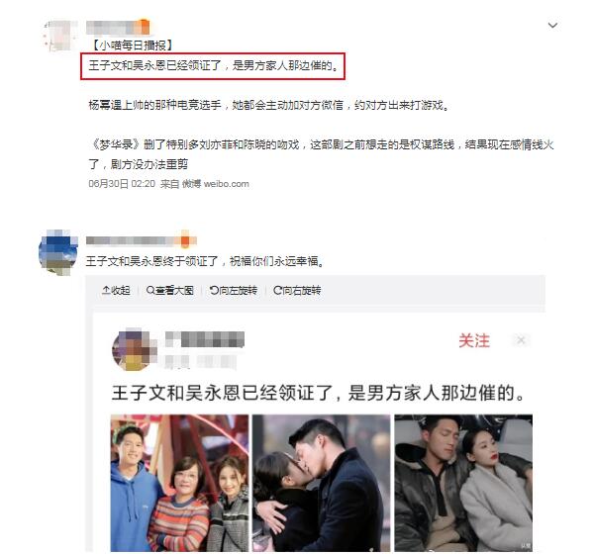The image size is (594, 554).
Task: Open second poster's blue avatar
Action: click(x=58, y=251)
